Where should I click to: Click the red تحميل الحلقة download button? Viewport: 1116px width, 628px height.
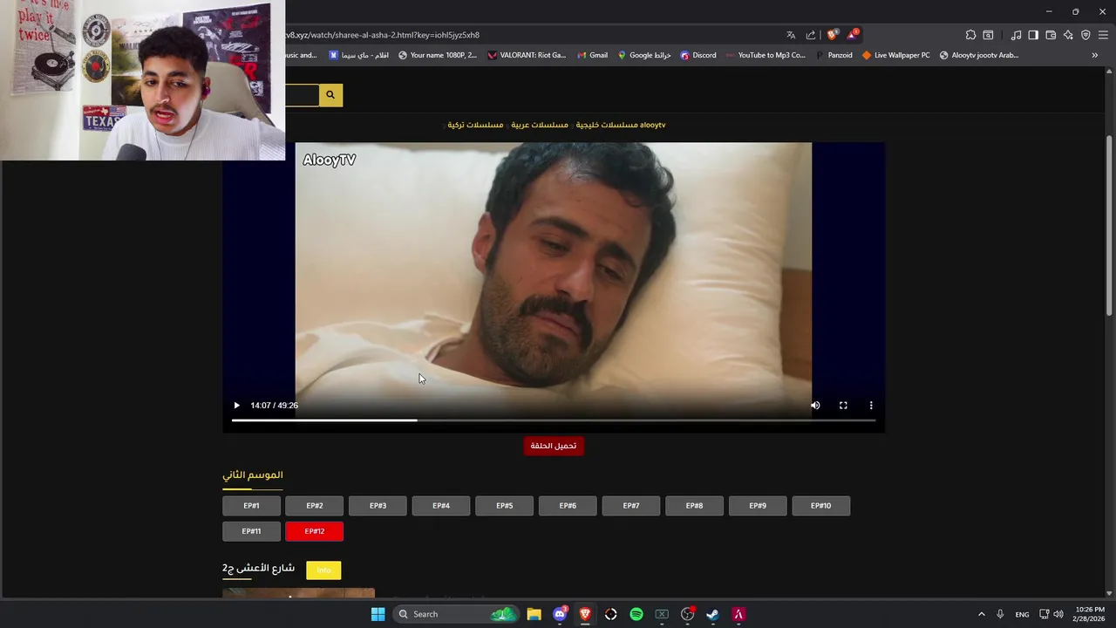554,446
